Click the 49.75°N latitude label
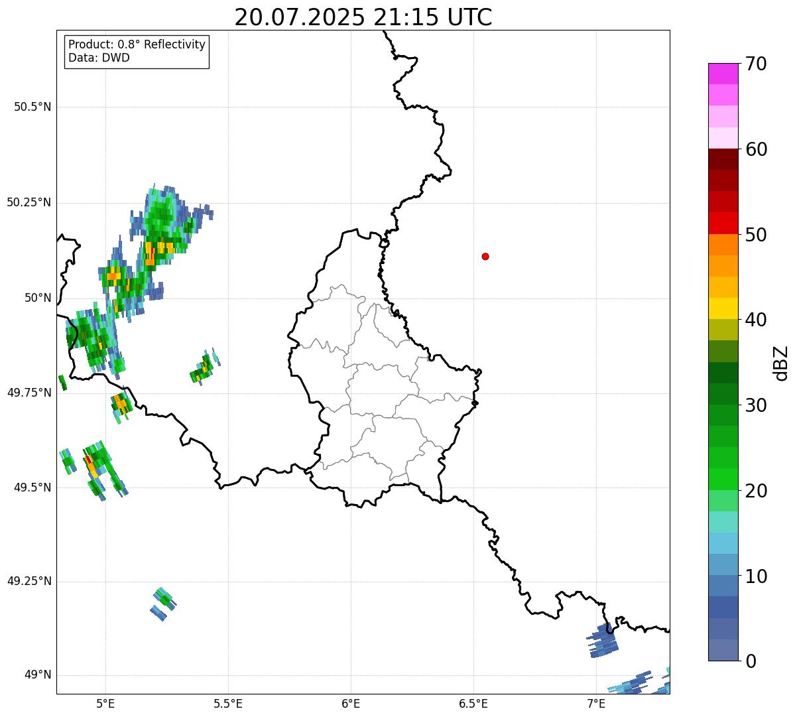This screenshot has height=717, width=797. pyautogui.click(x=29, y=393)
